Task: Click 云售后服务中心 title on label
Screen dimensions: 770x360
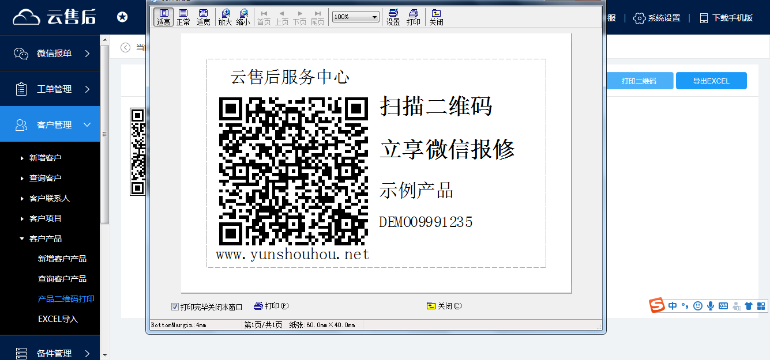Action: click(x=290, y=77)
